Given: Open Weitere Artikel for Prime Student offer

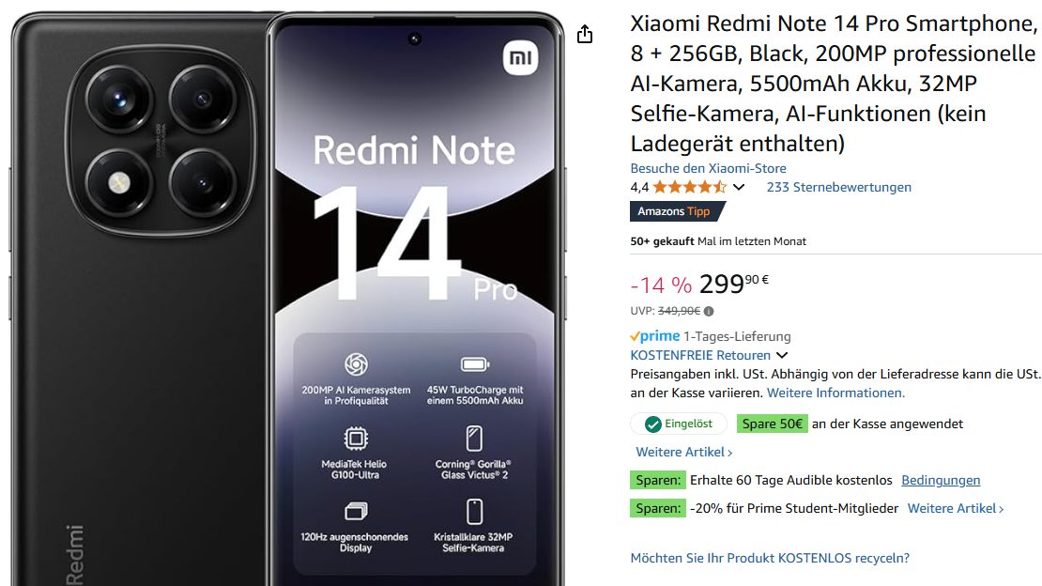Looking at the screenshot, I should point(956,509).
